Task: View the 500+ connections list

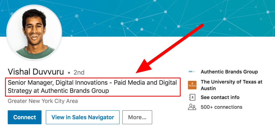Action: pyautogui.click(x=221, y=107)
